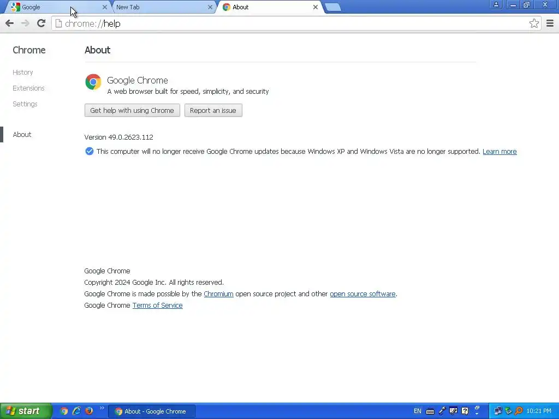Close the New Tab tab
Viewport: 559px width, 419px height.
(x=210, y=7)
